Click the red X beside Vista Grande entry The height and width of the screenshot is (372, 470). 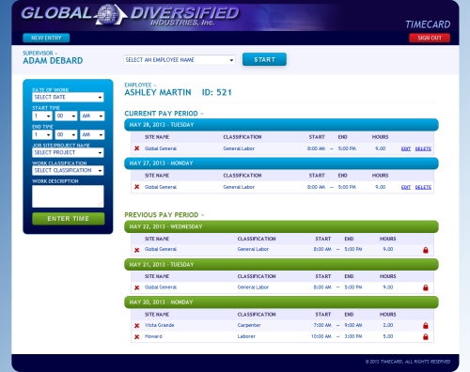[x=136, y=326]
